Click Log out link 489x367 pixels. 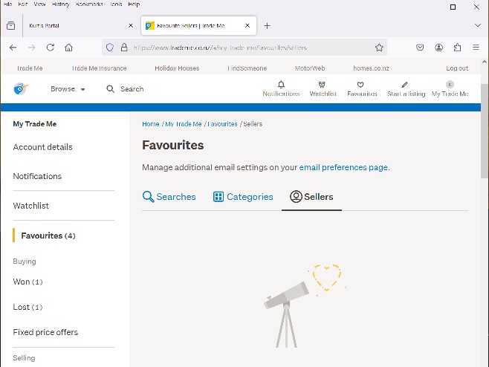[x=457, y=68]
